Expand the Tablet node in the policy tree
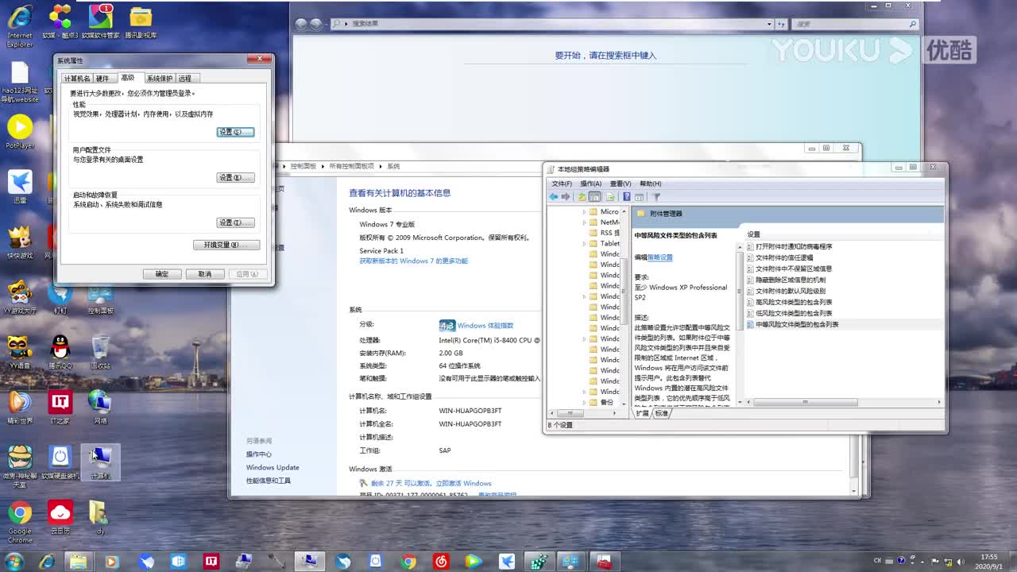This screenshot has height=572, width=1017. coord(584,244)
